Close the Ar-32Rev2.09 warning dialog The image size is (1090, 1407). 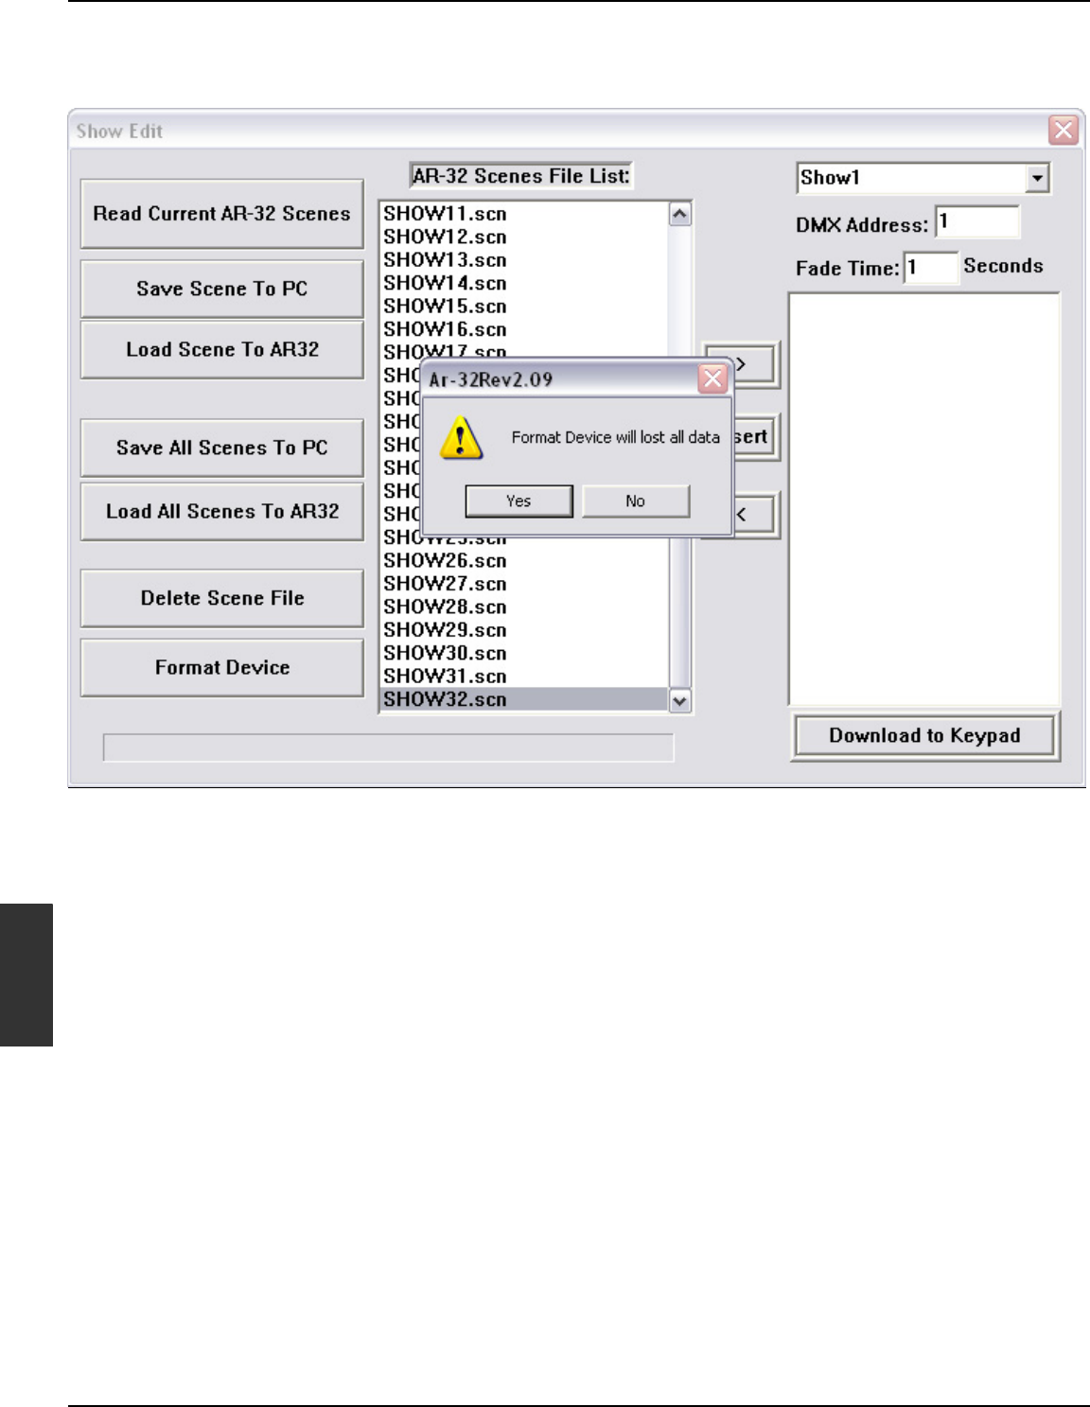click(712, 379)
